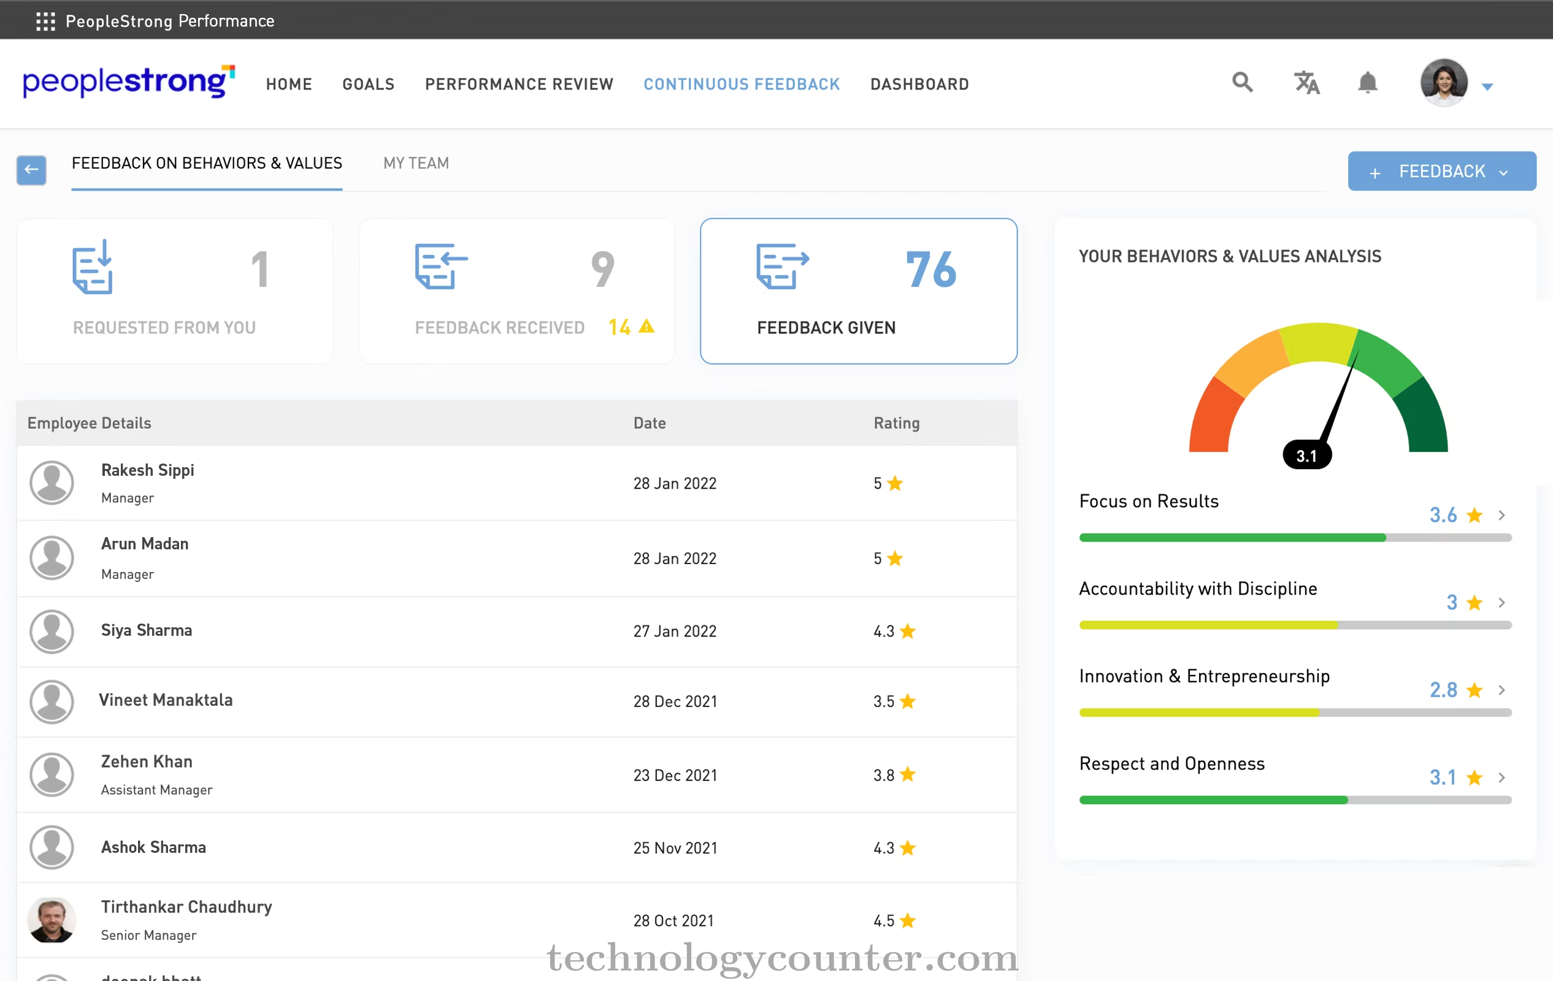This screenshot has width=1553, height=981.
Task: Click Rakesh Sippi's avatar
Action: [x=52, y=483]
